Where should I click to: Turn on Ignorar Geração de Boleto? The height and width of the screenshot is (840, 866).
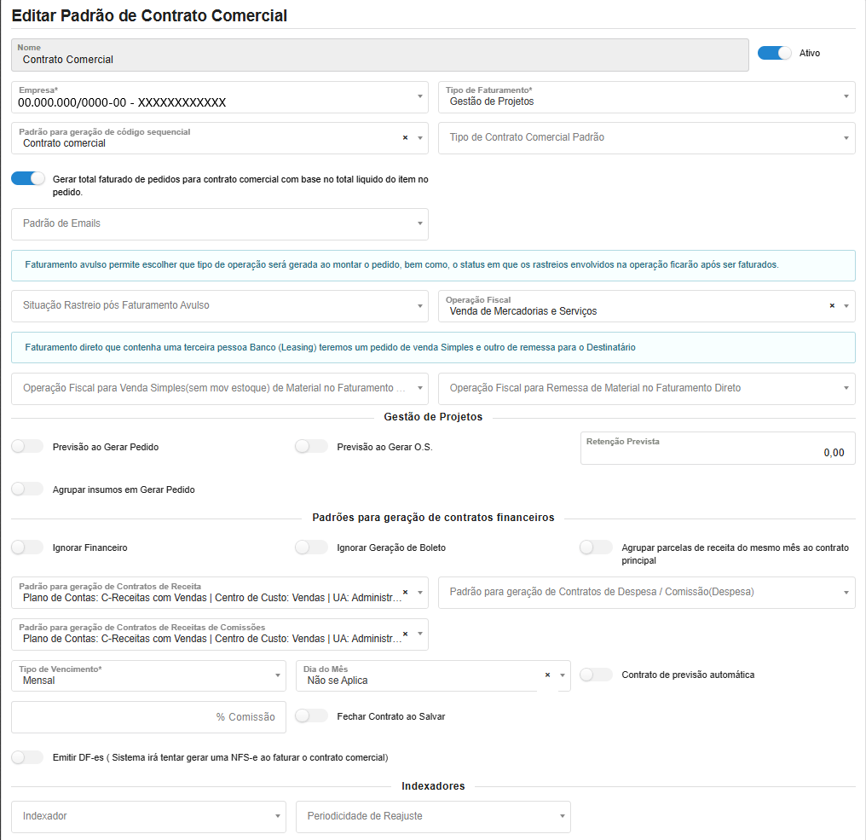coord(311,547)
